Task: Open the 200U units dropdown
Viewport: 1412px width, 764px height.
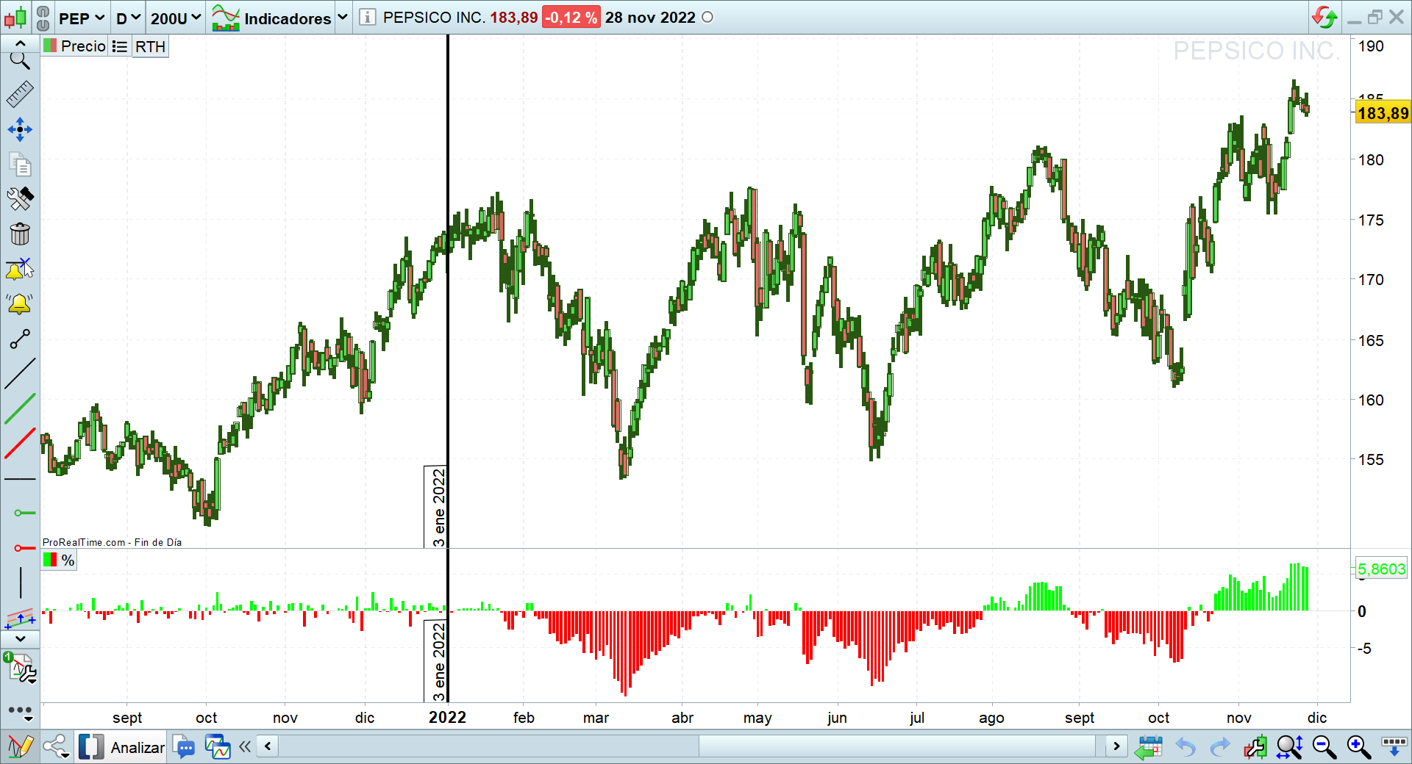Action: [x=175, y=18]
